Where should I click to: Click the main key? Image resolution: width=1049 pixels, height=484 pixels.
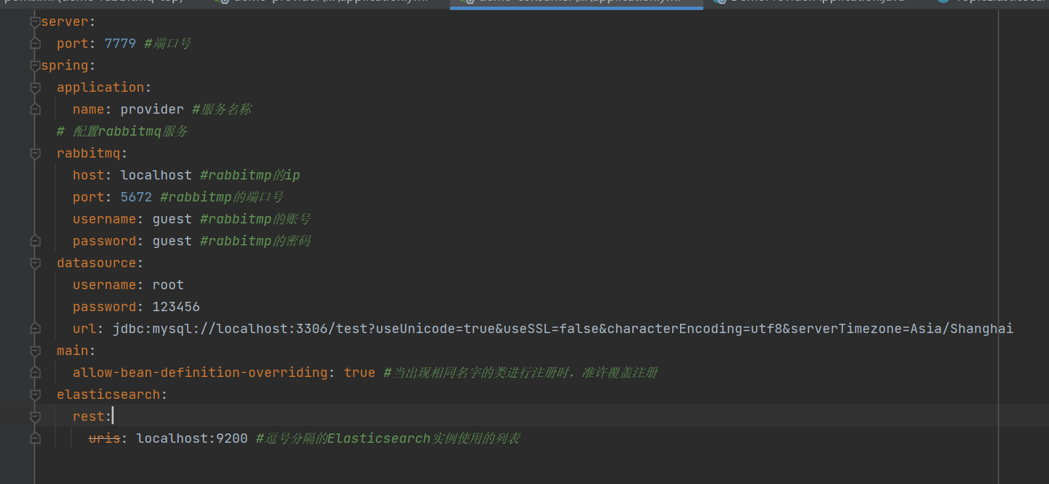tap(73, 351)
